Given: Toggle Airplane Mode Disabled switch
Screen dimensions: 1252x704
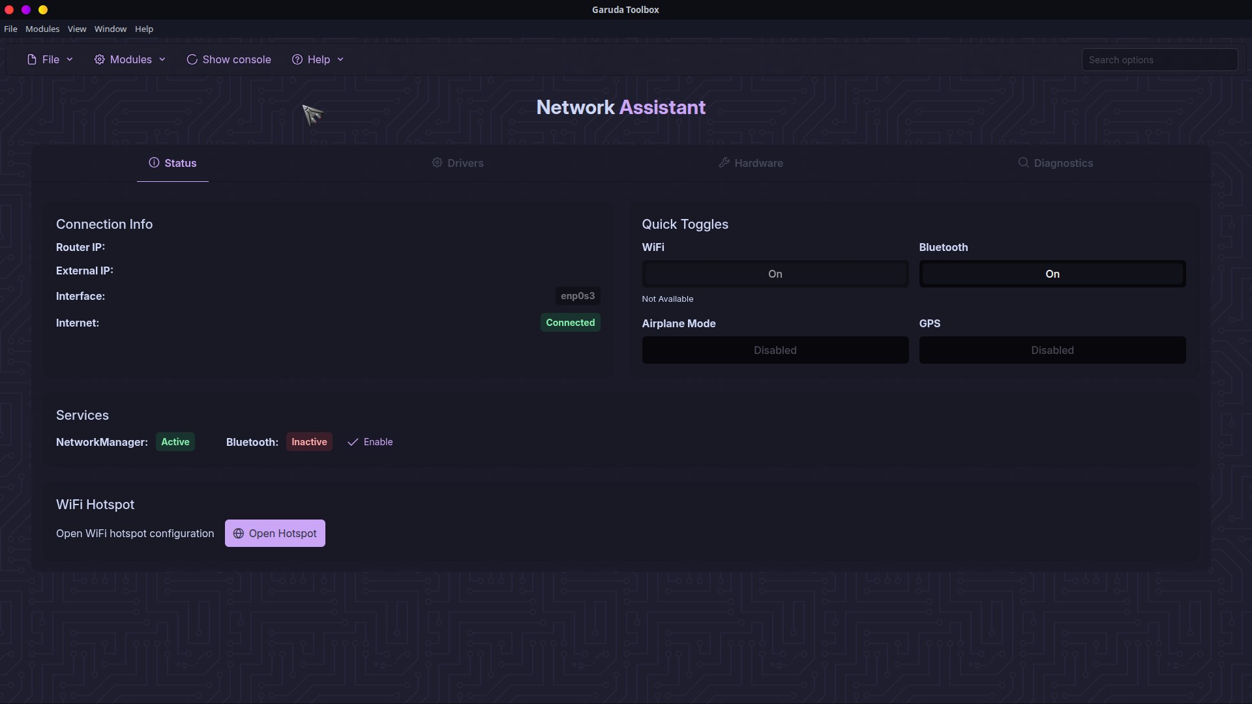Looking at the screenshot, I should pos(775,350).
